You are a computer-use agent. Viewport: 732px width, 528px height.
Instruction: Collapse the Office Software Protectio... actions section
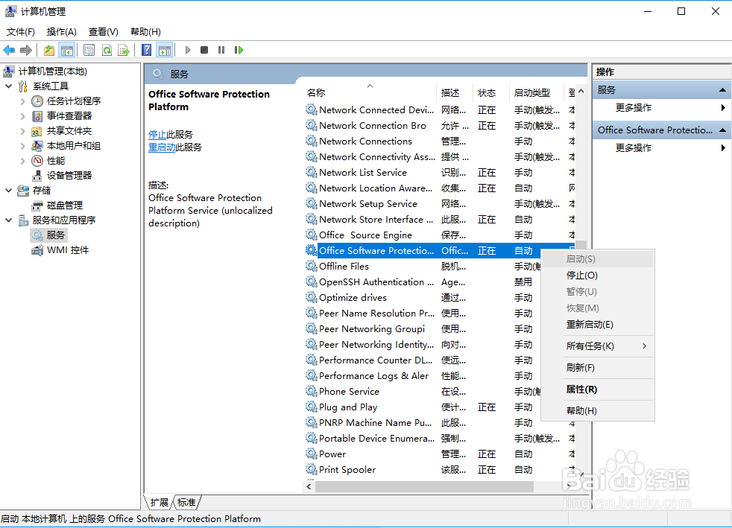722,130
